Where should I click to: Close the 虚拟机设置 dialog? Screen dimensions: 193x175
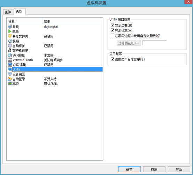click(x=188, y=2)
